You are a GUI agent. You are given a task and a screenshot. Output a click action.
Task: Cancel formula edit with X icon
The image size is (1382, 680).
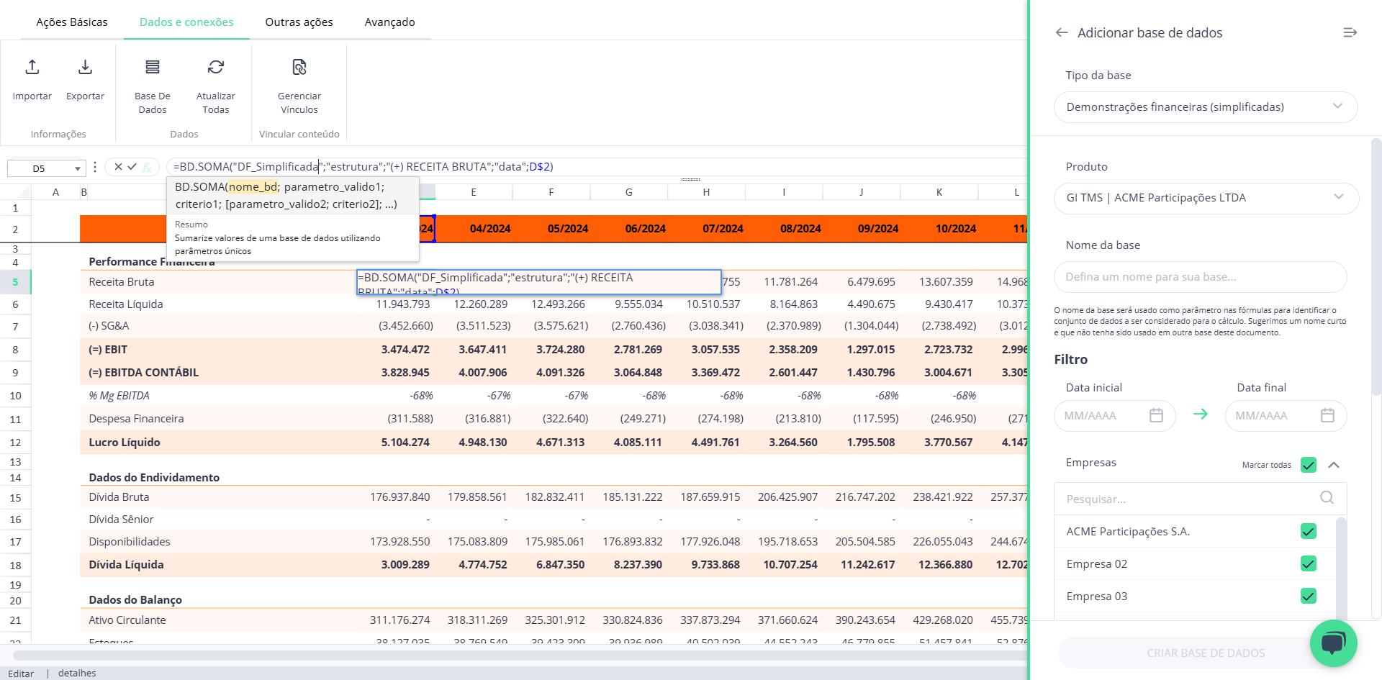pos(118,167)
